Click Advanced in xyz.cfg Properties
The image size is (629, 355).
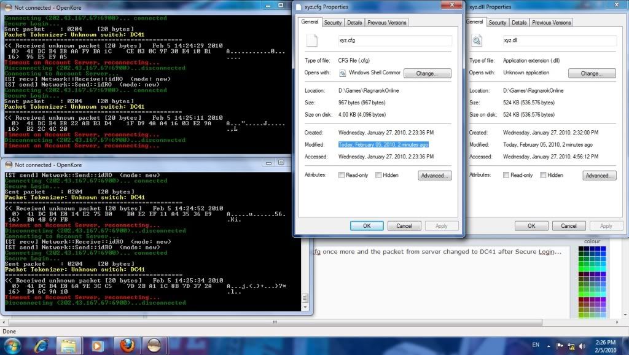435,176
